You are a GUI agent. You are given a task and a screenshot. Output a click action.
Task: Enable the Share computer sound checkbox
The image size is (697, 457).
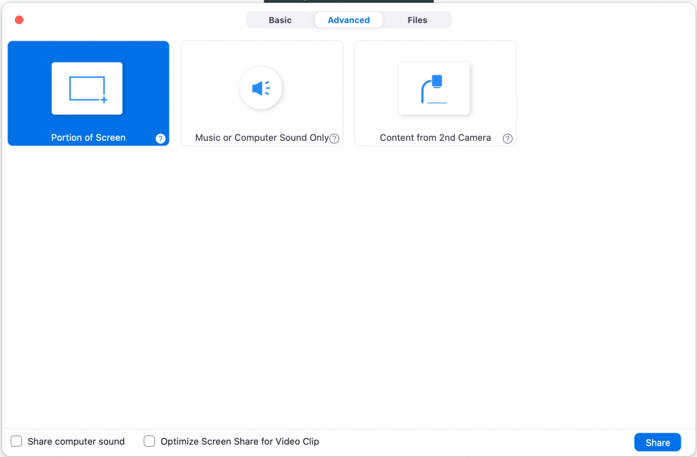(16, 441)
